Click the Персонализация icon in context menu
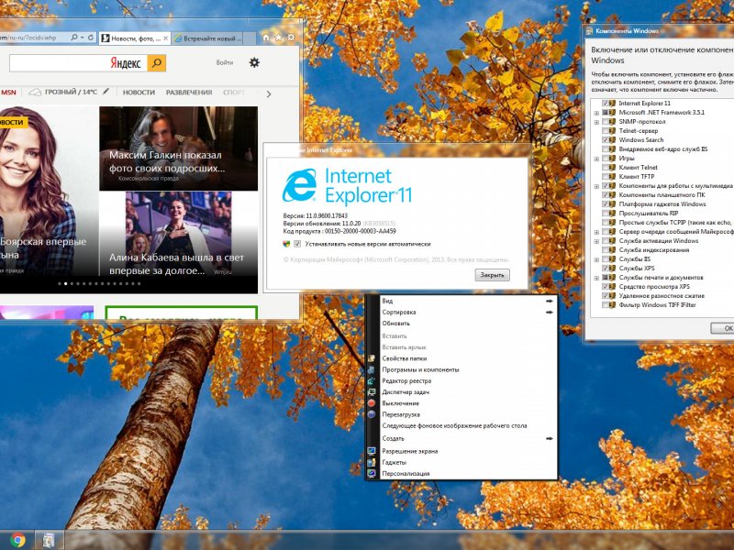This screenshot has width=734, height=550. click(372, 474)
